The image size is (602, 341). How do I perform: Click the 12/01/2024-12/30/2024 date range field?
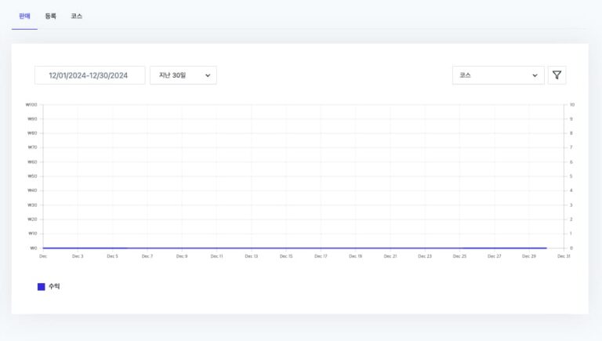pyautogui.click(x=89, y=75)
